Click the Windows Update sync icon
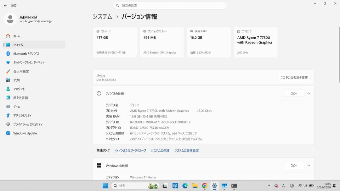The height and width of the screenshot is (191, 340). [8, 133]
